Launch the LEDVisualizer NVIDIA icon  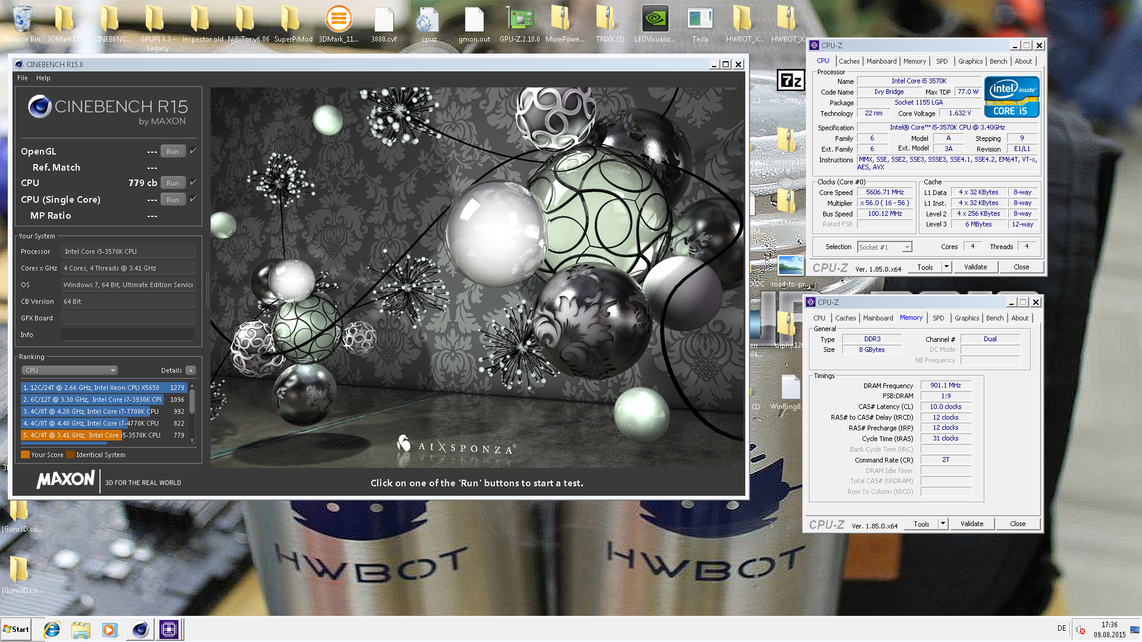pyautogui.click(x=655, y=18)
